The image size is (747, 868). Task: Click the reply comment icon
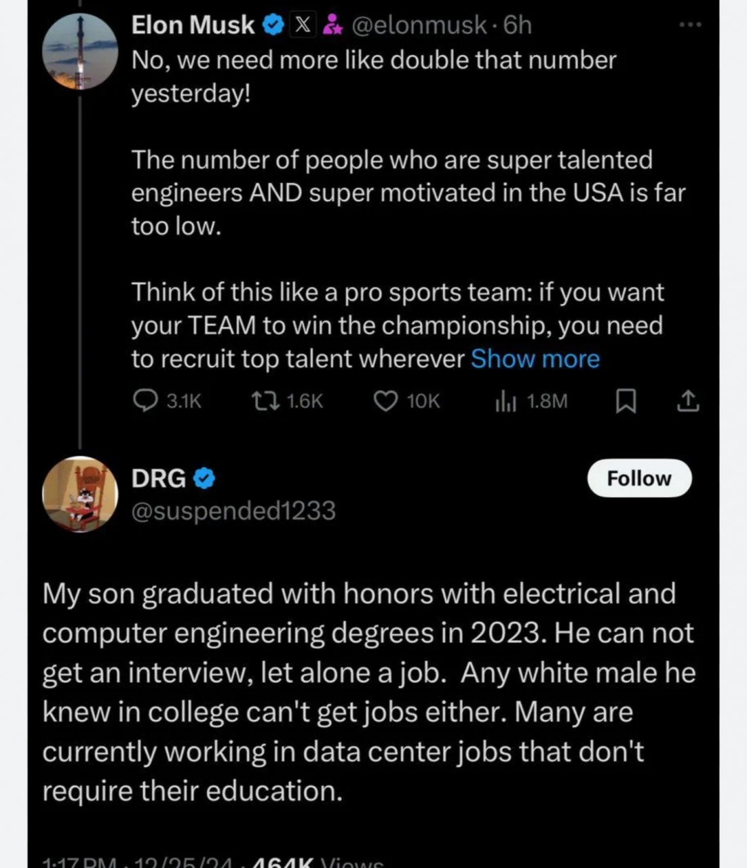point(145,401)
